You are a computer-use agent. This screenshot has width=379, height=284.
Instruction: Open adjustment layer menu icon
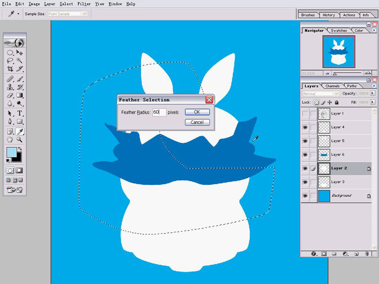click(x=345, y=254)
